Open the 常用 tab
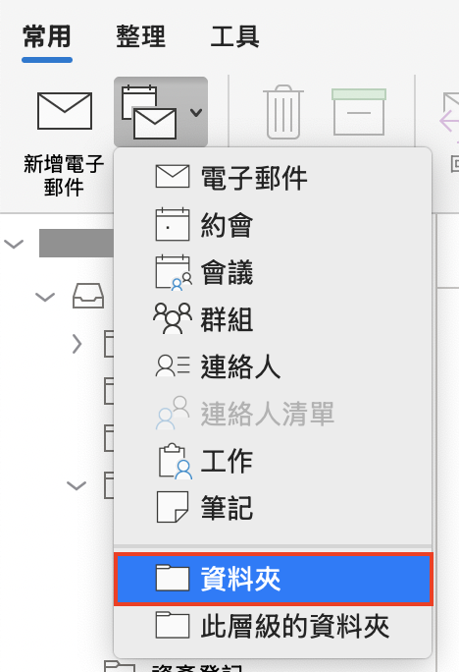 click(x=47, y=36)
